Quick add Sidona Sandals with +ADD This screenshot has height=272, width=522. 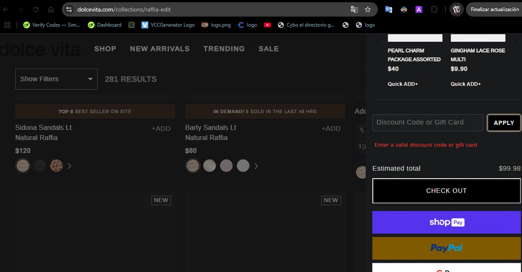coord(161,129)
